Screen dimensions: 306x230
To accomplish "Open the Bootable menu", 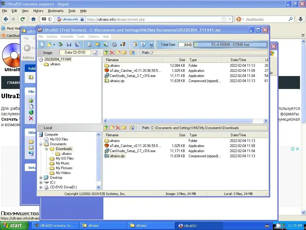I will (x=67, y=37).
